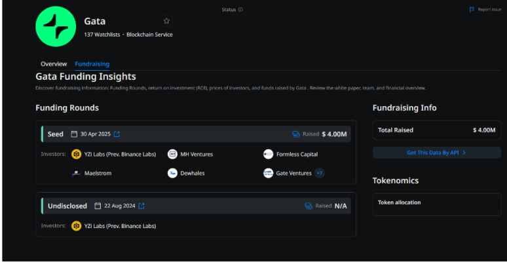Add Gata to watchlist star
507x262 pixels.
point(166,21)
